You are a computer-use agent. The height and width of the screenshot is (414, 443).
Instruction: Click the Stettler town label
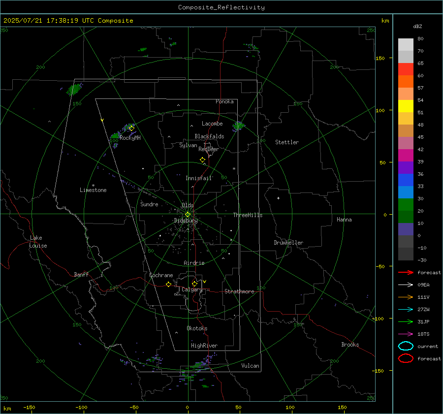(x=287, y=142)
